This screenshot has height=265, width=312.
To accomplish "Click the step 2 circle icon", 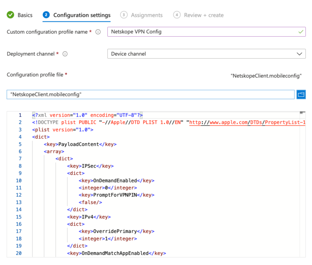I will [46, 15].
